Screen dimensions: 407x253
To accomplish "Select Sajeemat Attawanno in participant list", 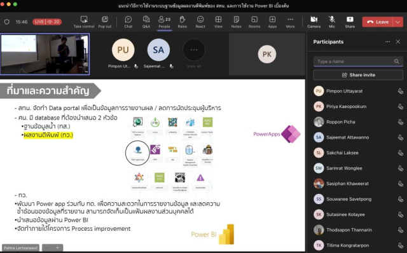I will (358, 137).
